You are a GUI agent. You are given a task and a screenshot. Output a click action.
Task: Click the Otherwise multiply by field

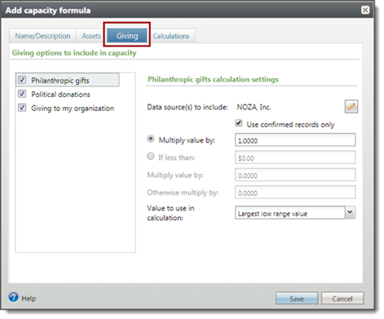point(295,192)
